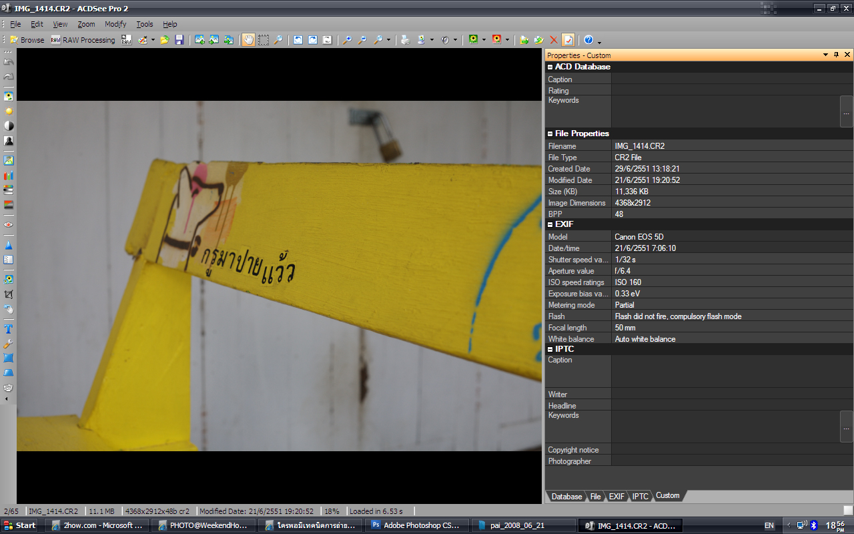Open the Properties panel dropdown arrow

[x=825, y=55]
